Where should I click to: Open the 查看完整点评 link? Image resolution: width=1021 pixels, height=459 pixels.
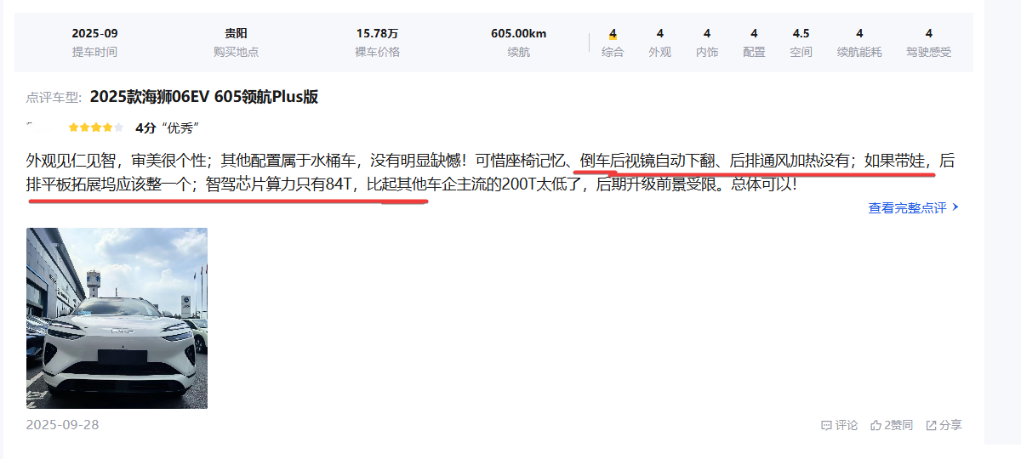tap(907, 207)
